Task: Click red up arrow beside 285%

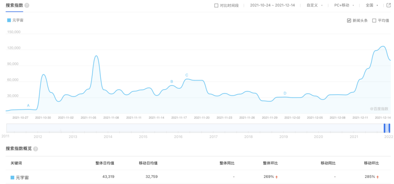Action: (378, 177)
